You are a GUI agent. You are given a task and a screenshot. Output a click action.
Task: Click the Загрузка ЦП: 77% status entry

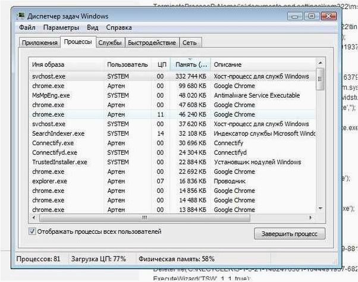pyautogui.click(x=99, y=259)
